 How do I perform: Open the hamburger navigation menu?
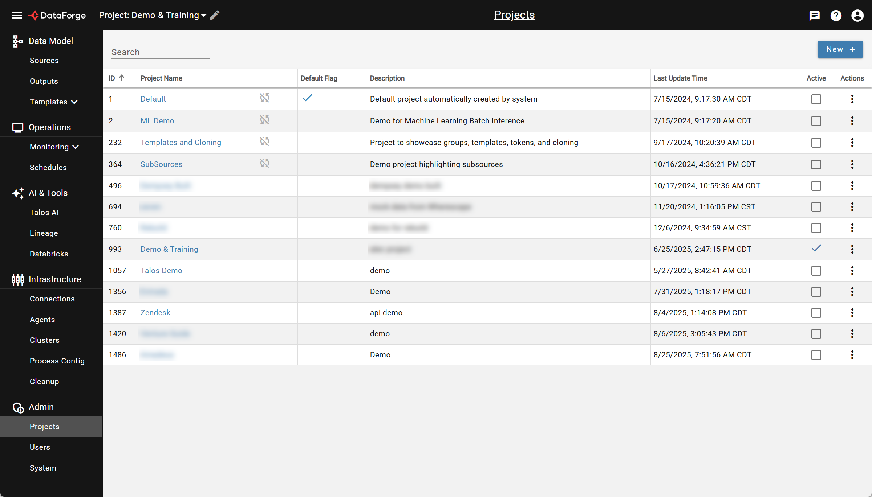point(17,15)
